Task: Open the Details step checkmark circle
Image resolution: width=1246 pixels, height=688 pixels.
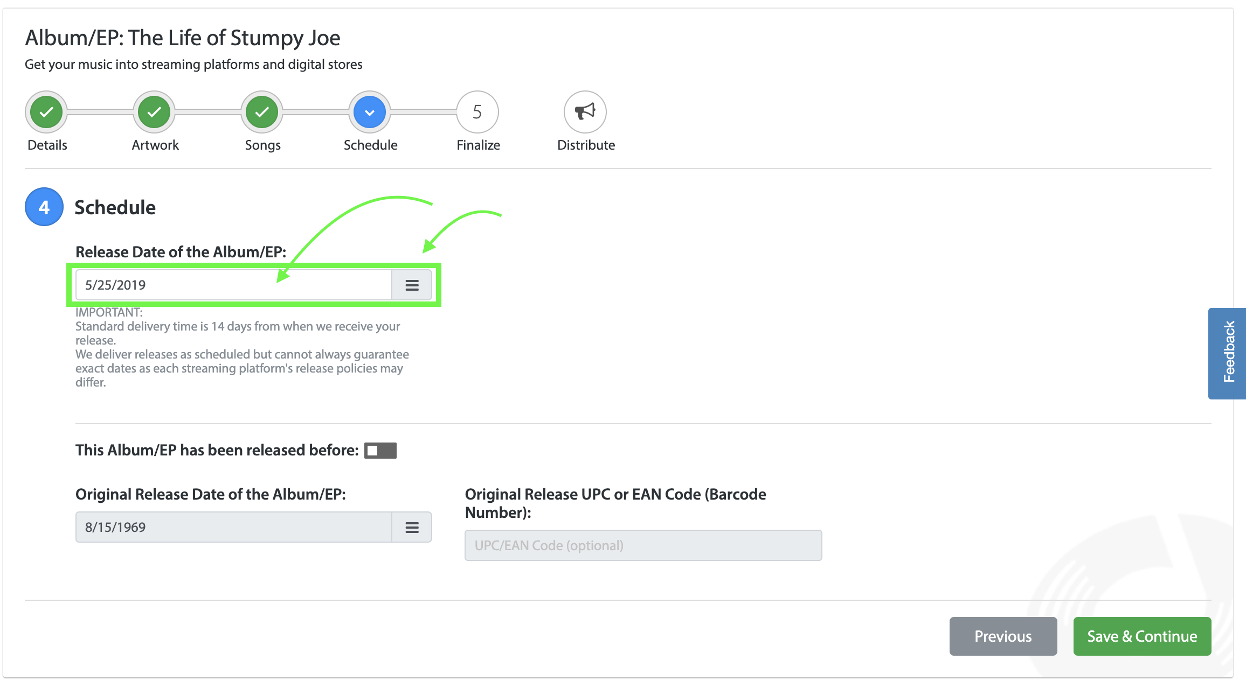Action: [46, 112]
